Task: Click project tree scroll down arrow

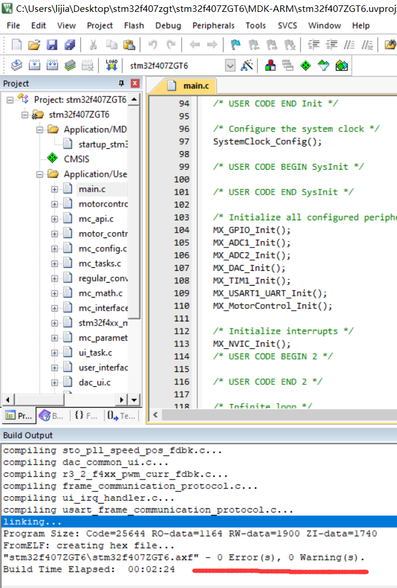Action: point(134,400)
